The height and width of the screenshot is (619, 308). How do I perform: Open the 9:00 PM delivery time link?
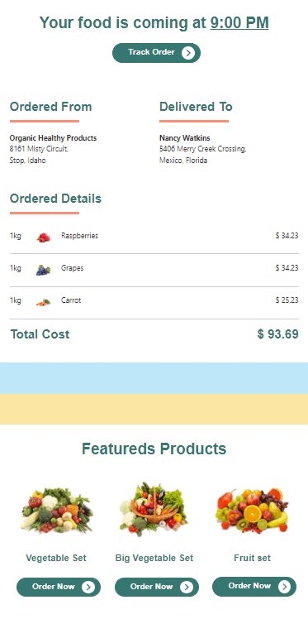(239, 23)
